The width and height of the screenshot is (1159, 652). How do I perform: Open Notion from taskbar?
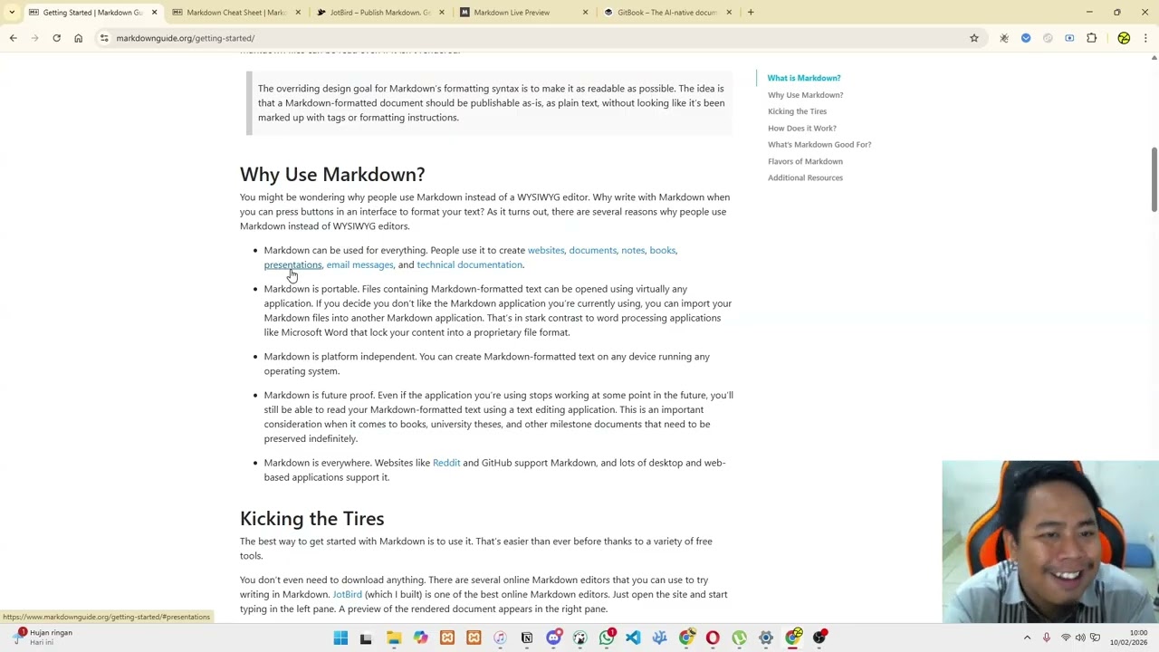coord(527,638)
